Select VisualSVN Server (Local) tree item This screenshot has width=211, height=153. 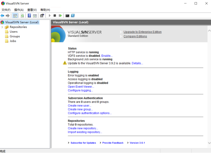[22, 22]
